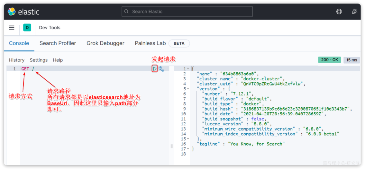Click the cluster_name value docker-cluster

pos(261,79)
